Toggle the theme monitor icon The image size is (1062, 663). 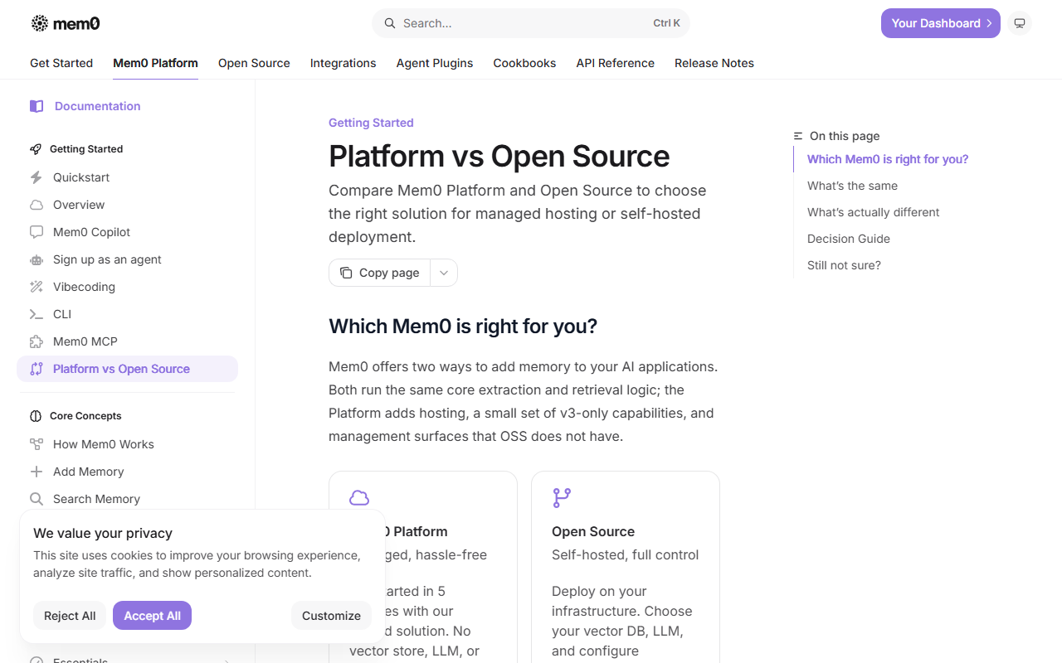click(x=1020, y=23)
